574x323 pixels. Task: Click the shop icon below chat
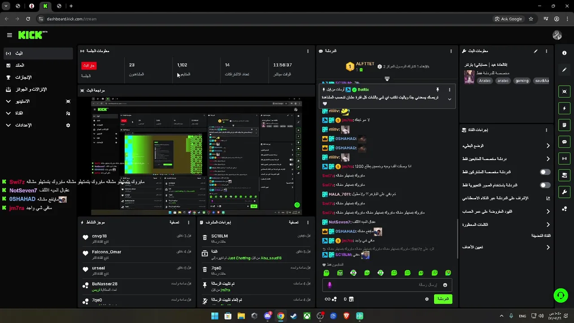click(351, 299)
